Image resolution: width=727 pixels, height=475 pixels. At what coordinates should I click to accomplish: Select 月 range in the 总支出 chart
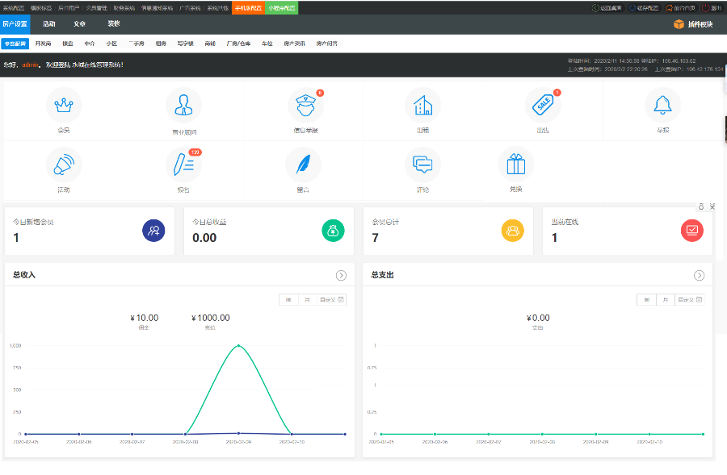click(x=665, y=300)
